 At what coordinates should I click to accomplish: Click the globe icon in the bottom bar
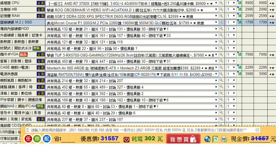tap(207, 139)
